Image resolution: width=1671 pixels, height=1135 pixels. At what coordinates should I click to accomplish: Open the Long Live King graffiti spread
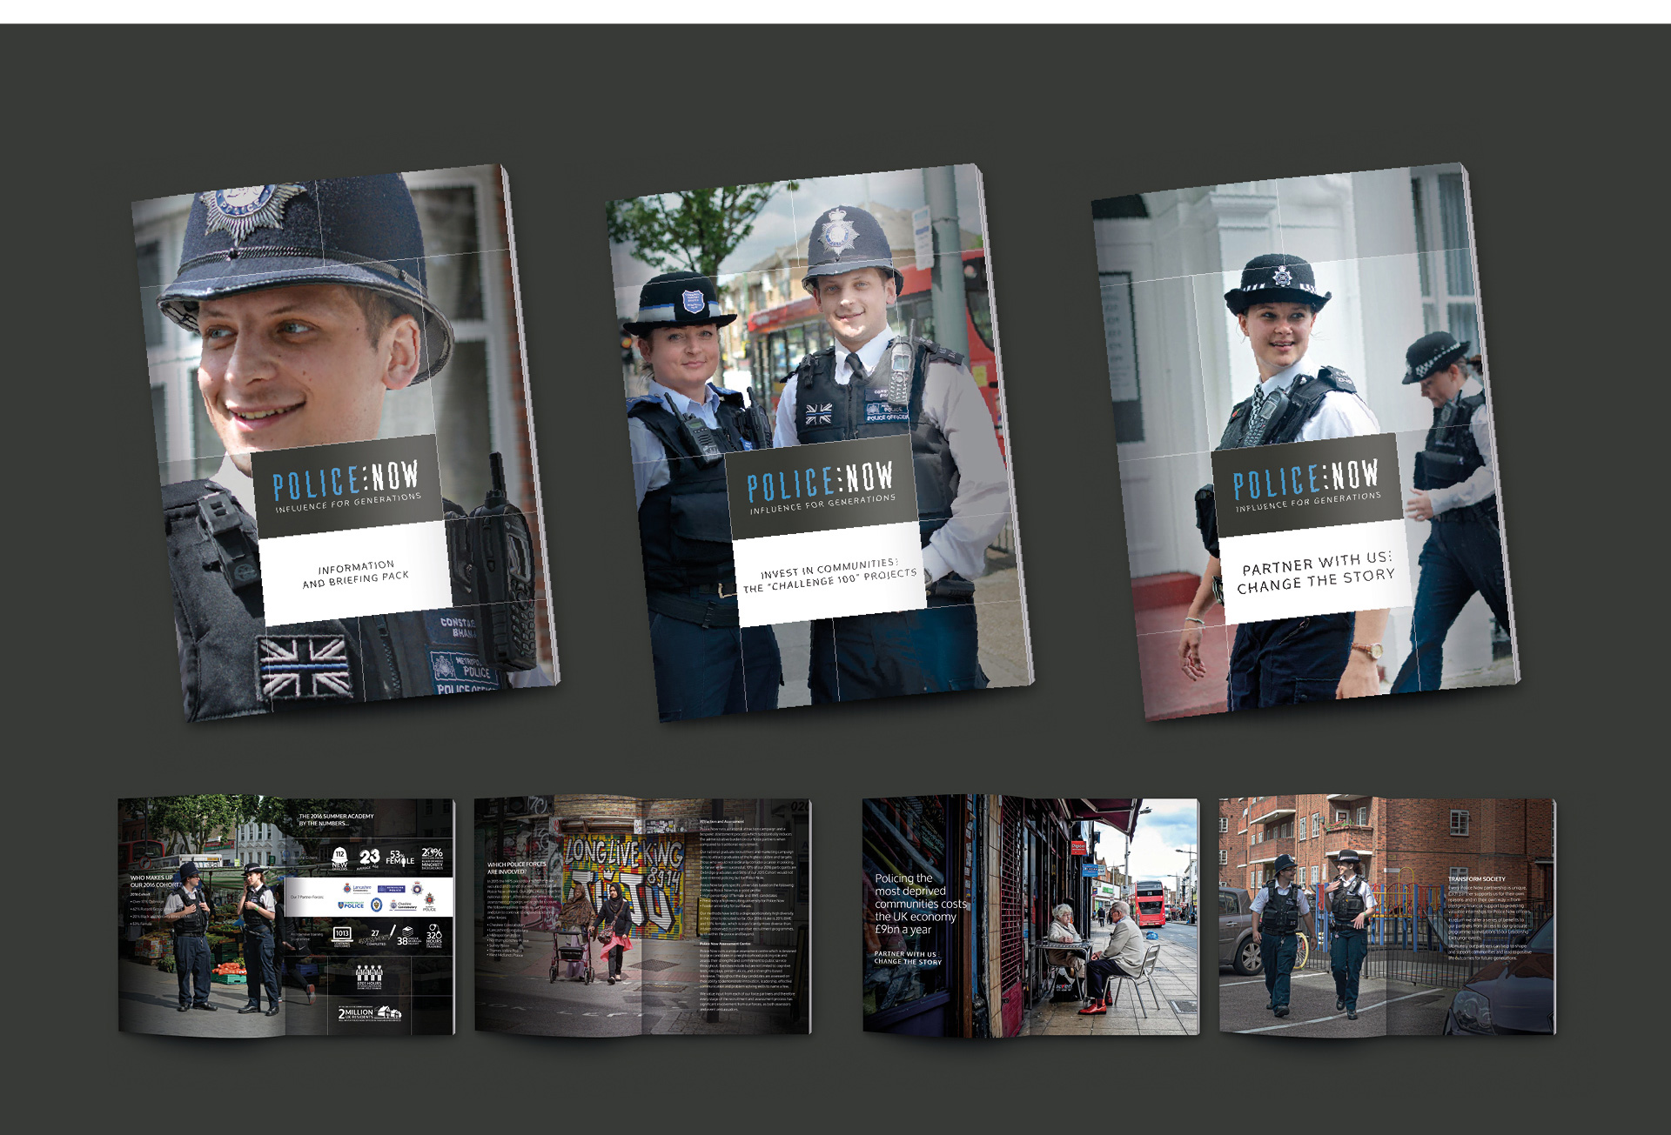[643, 916]
